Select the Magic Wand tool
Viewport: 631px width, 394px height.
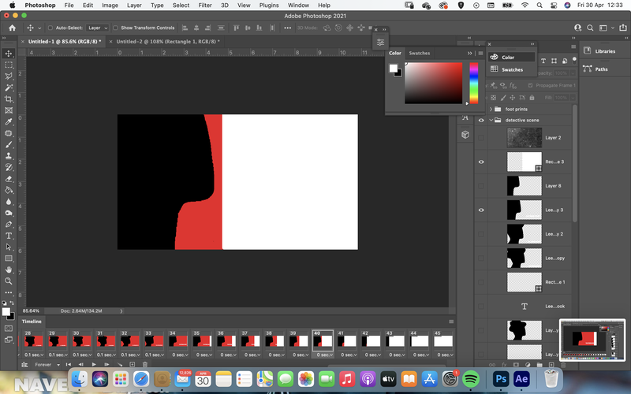9,87
